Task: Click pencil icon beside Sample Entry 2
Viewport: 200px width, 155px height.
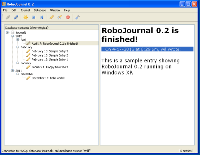Action: click(28, 55)
